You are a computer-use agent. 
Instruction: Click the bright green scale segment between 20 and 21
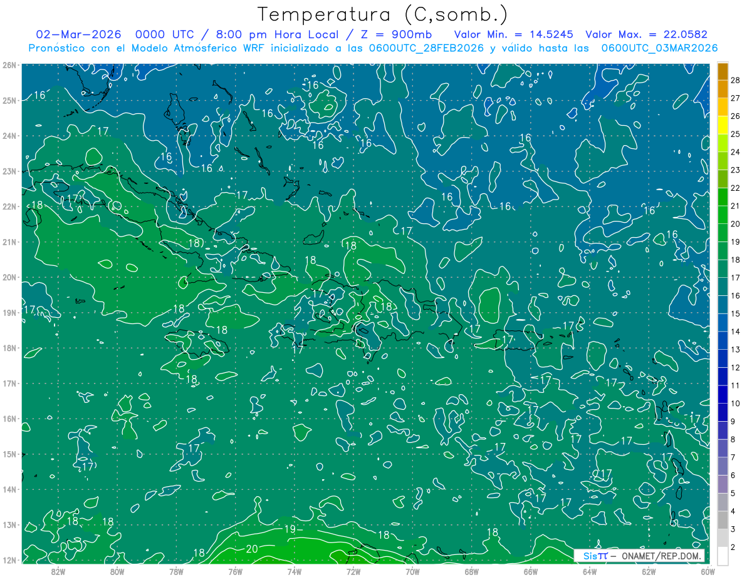(x=723, y=215)
